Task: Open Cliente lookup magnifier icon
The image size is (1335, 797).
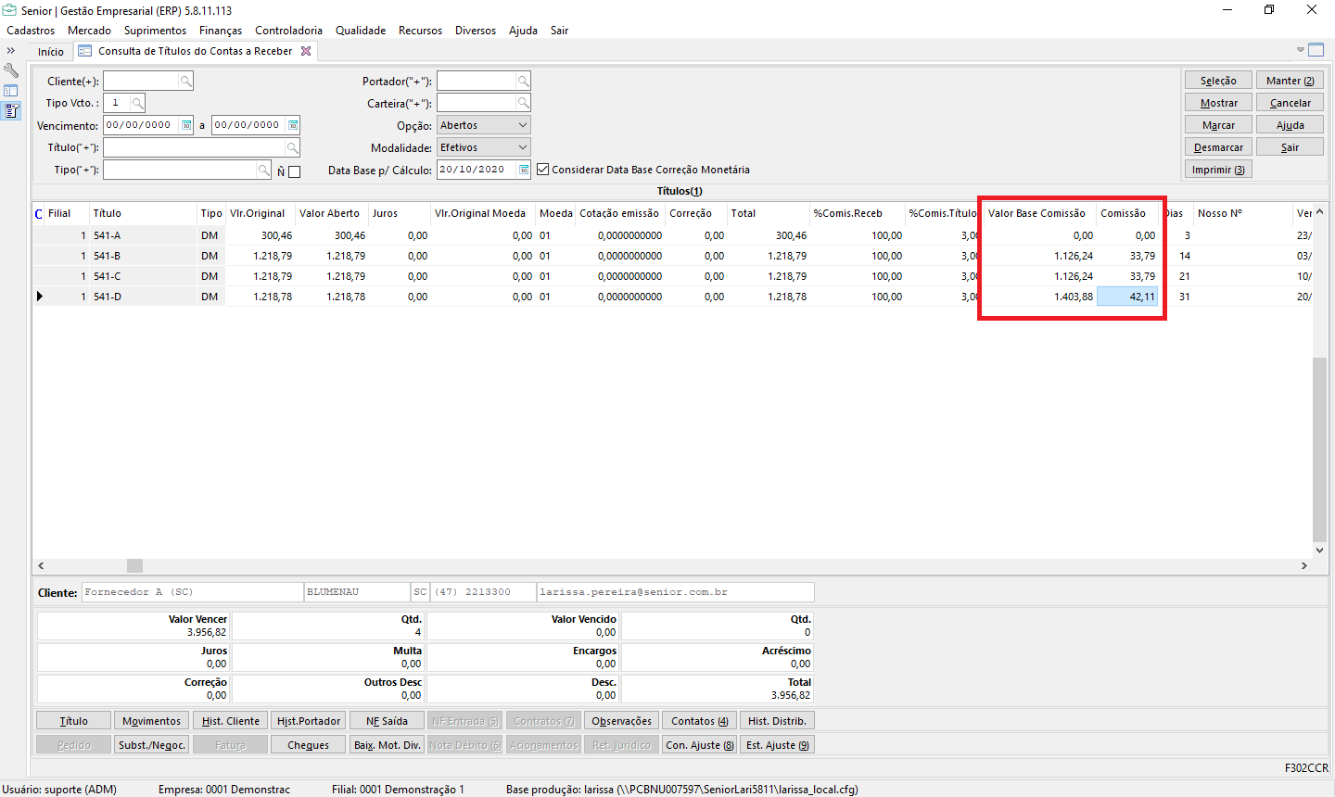Action: [x=185, y=82]
